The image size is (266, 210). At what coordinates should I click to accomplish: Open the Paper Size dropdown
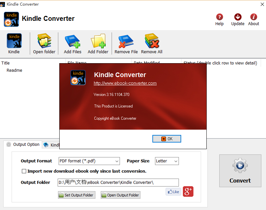pyautogui.click(x=167, y=161)
